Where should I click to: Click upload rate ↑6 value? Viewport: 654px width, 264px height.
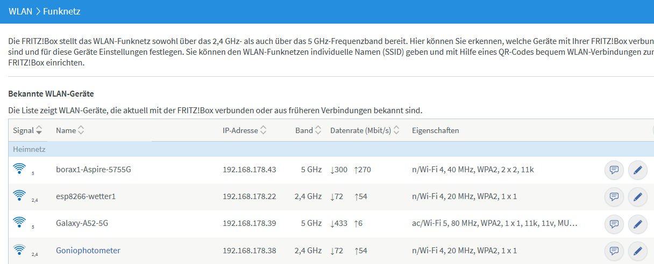pos(358,224)
